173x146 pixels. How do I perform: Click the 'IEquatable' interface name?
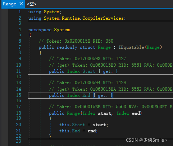tap(131, 47)
